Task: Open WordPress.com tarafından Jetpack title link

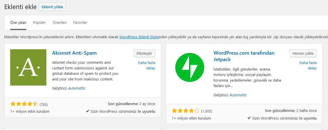Action: click(x=244, y=56)
